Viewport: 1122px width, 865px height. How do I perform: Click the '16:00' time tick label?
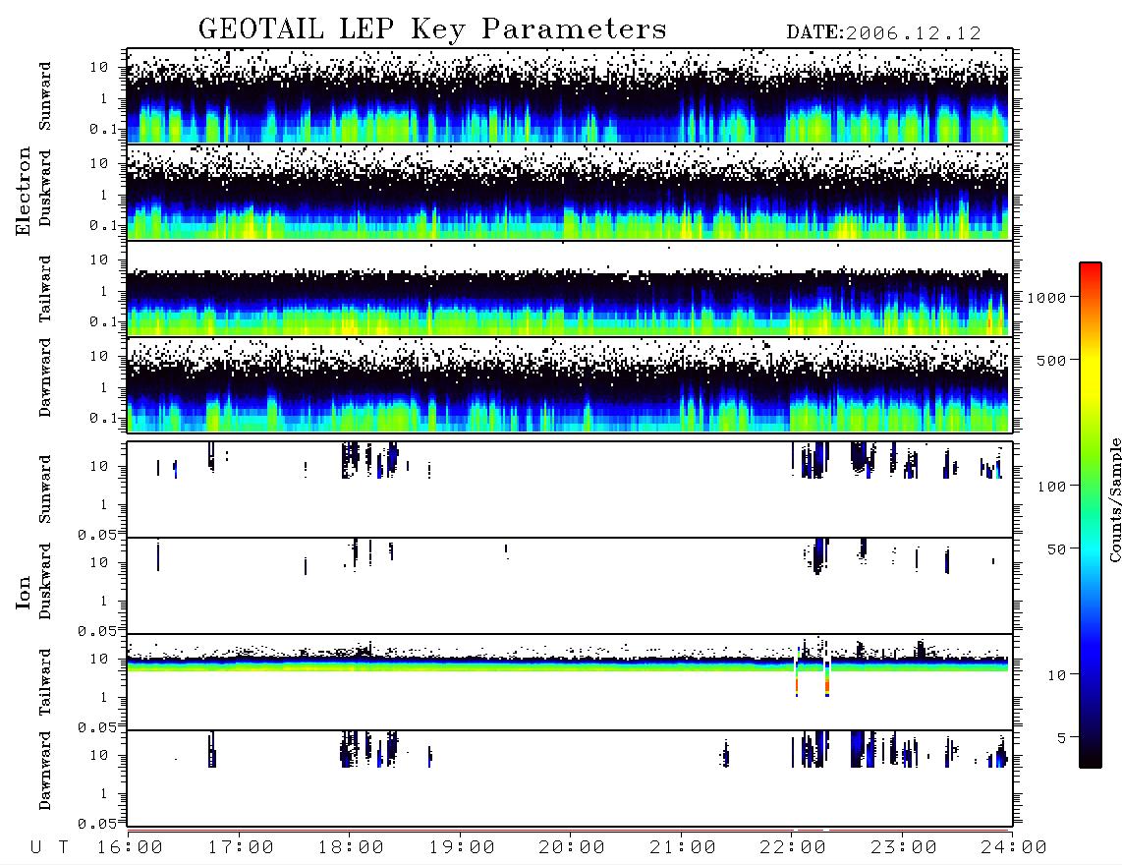[131, 848]
